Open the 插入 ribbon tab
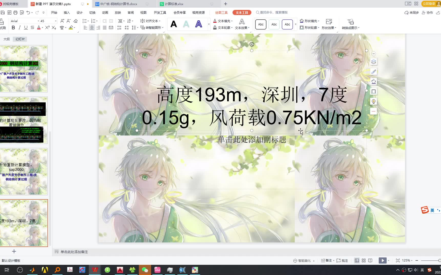Viewport: 441px width, 275px height. point(67,12)
